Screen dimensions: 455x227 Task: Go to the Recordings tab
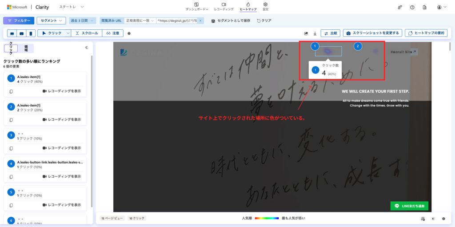(224, 6)
